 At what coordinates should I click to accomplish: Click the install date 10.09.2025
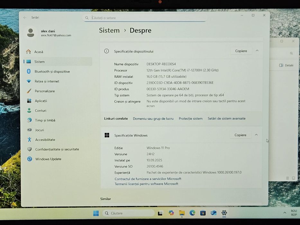coord(154,160)
